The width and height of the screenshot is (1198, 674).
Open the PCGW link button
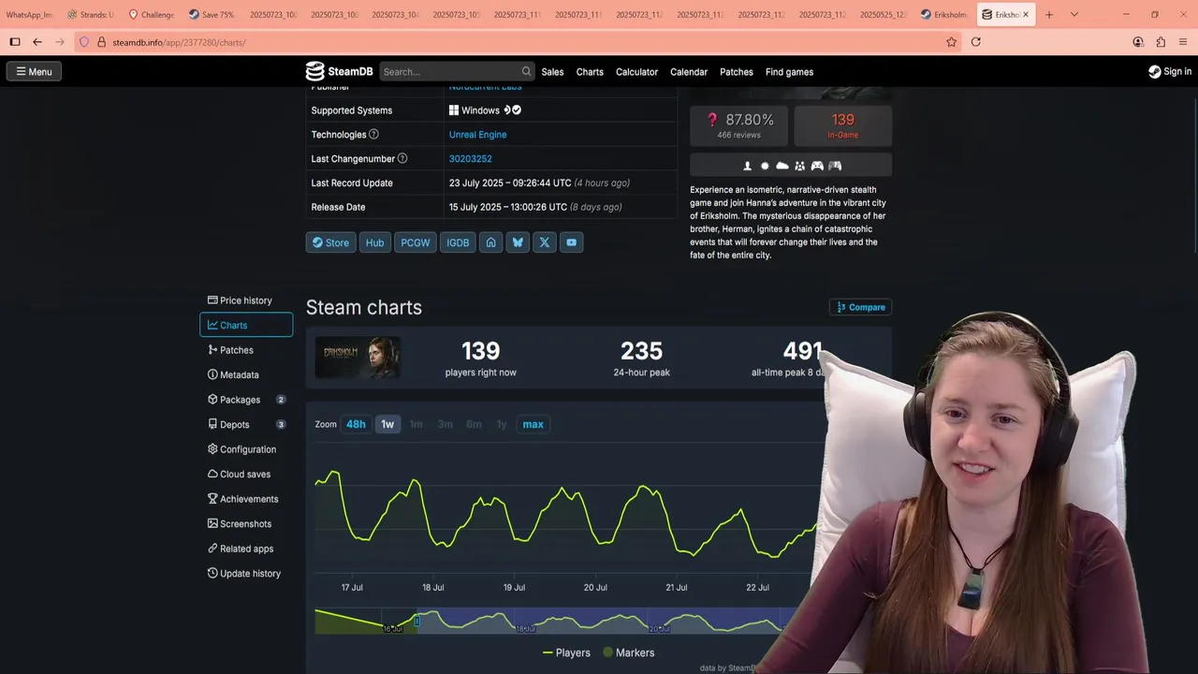coord(416,242)
